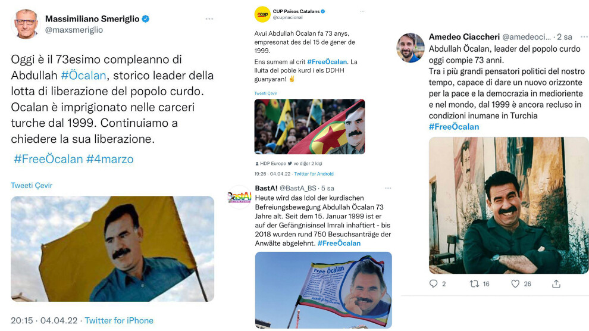
Task: Click the #Öcalan hashtag in Smeriglio's tweet
Action: tap(83, 76)
